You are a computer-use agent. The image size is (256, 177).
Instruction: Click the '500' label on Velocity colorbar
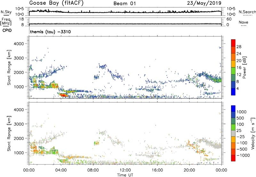pos(240,118)
